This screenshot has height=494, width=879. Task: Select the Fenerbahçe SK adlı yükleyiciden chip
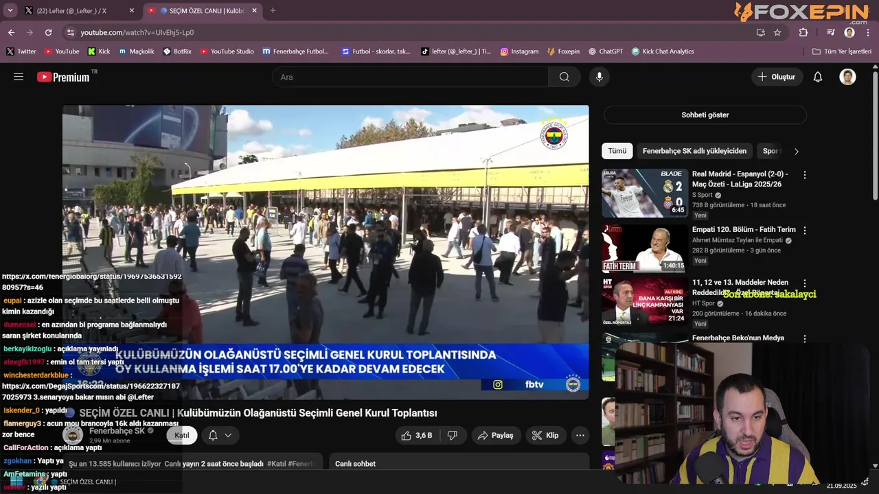pos(694,151)
